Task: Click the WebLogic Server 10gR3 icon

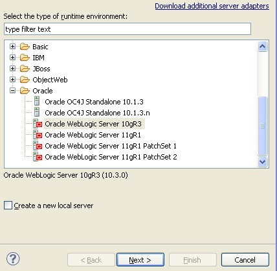Action: click(x=38, y=124)
